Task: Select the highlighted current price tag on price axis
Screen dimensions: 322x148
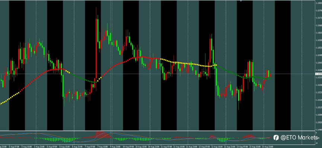Action: (x=319, y=74)
